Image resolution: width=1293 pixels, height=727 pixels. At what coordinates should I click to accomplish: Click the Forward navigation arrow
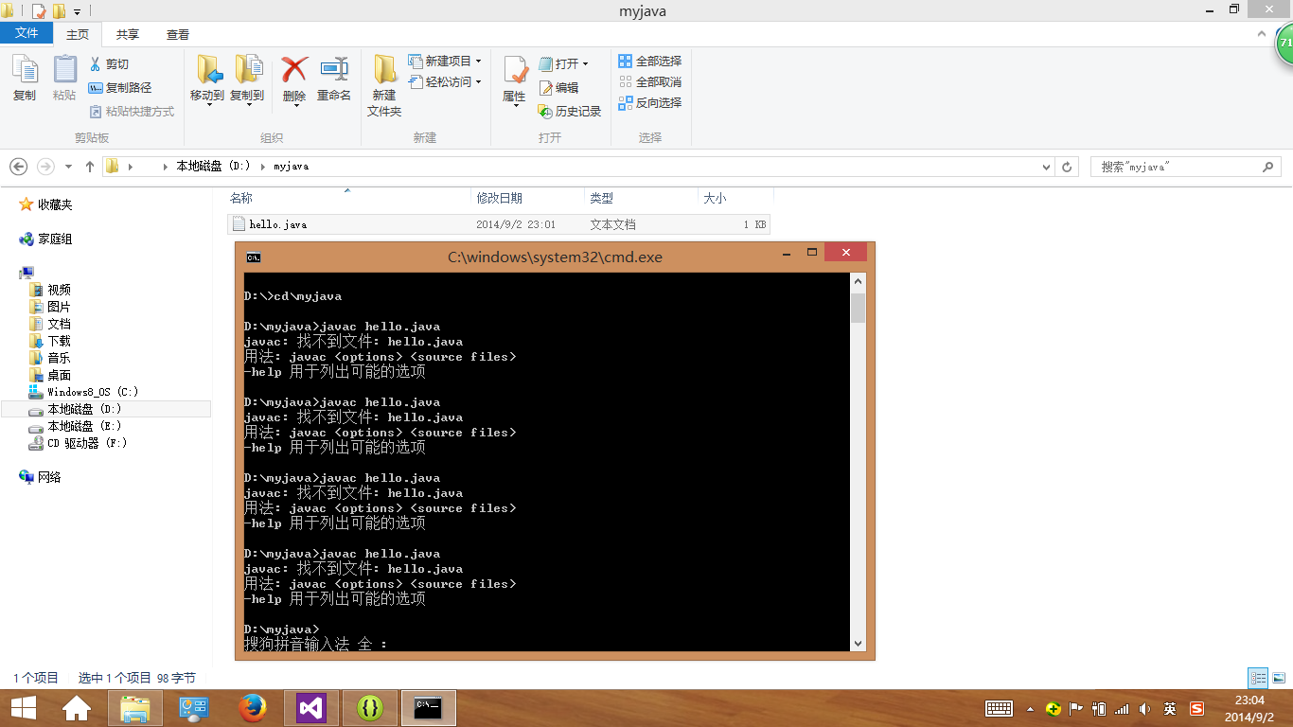[x=45, y=167]
